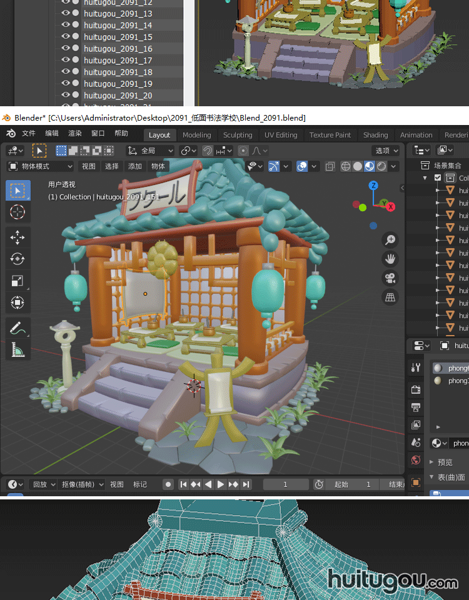Select the Move tool in the toolbar

point(18,237)
